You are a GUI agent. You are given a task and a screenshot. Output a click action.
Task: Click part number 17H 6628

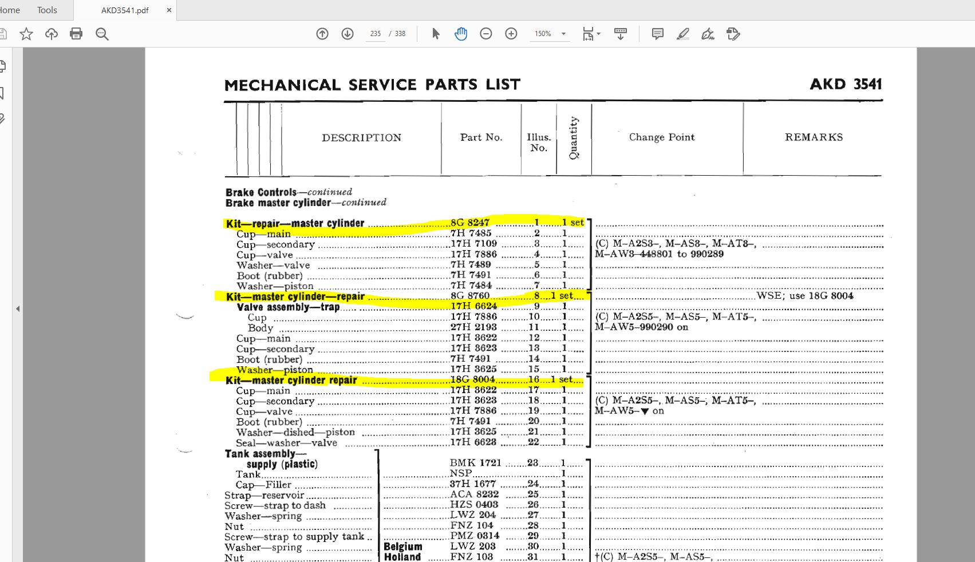[473, 442]
